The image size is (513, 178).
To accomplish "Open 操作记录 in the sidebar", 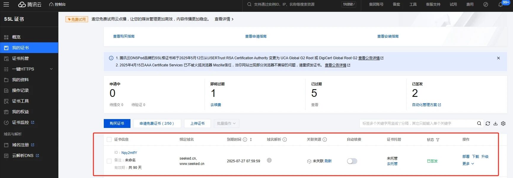I will (x=29, y=90).
